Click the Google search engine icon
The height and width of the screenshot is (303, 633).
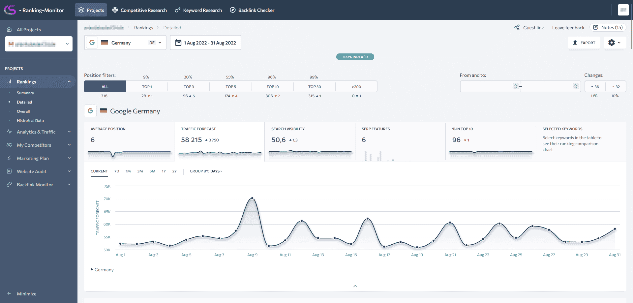point(92,43)
